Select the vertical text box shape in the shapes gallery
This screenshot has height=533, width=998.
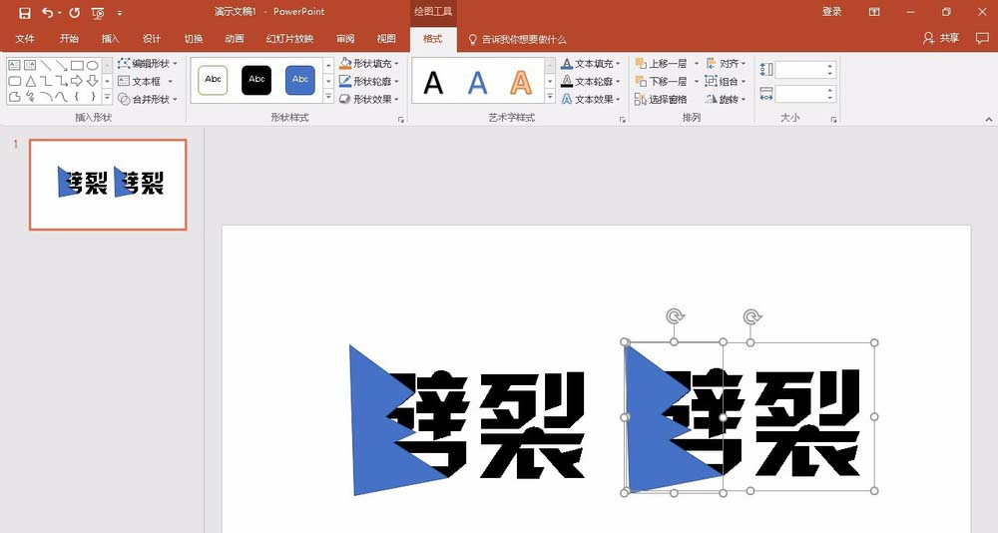30,65
